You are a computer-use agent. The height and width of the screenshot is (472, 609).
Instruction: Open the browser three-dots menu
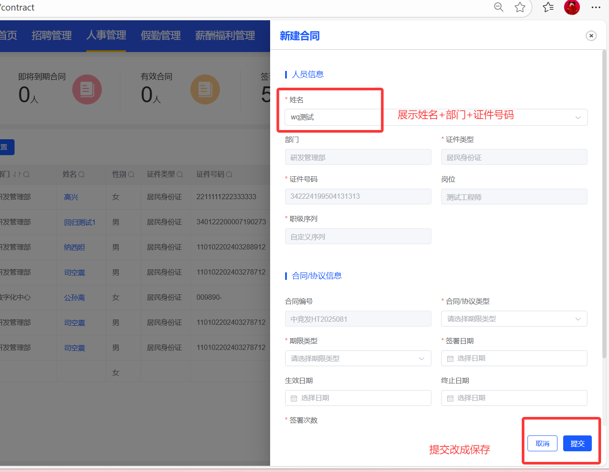(596, 7)
